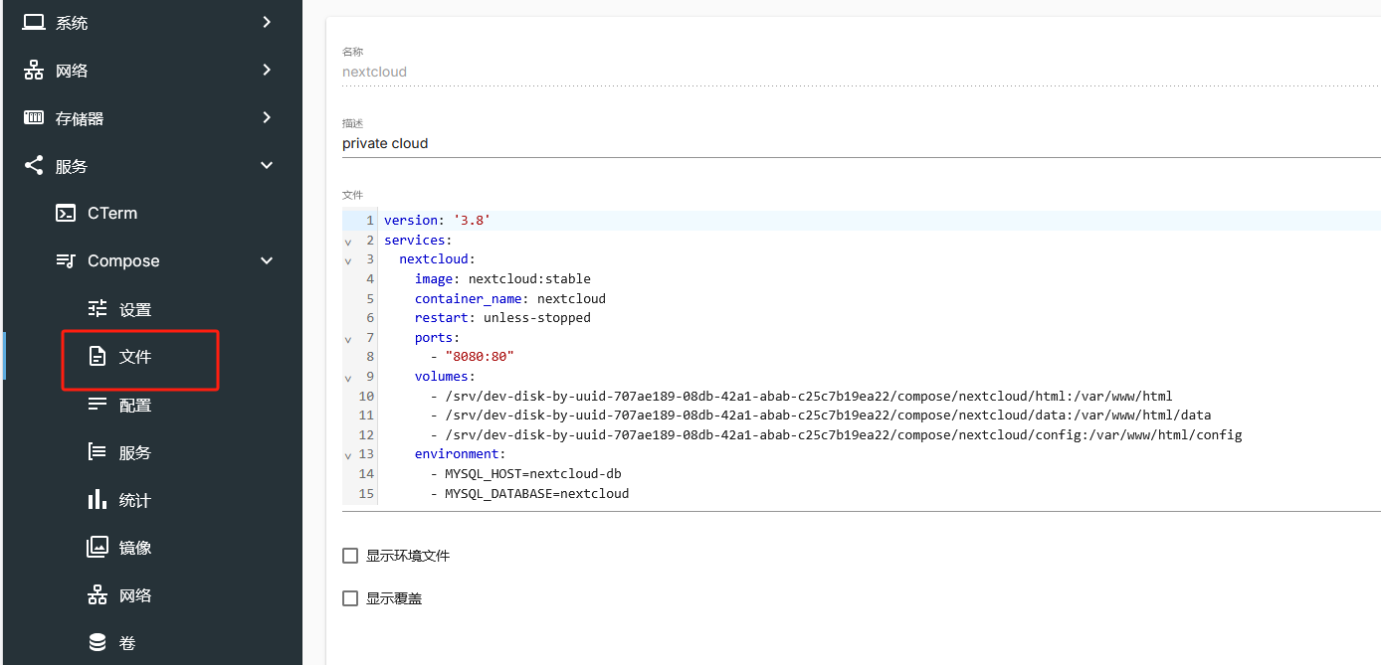The height and width of the screenshot is (665, 1381).
Task: Click the volume line ending /var/www/html/data
Action: coord(821,416)
